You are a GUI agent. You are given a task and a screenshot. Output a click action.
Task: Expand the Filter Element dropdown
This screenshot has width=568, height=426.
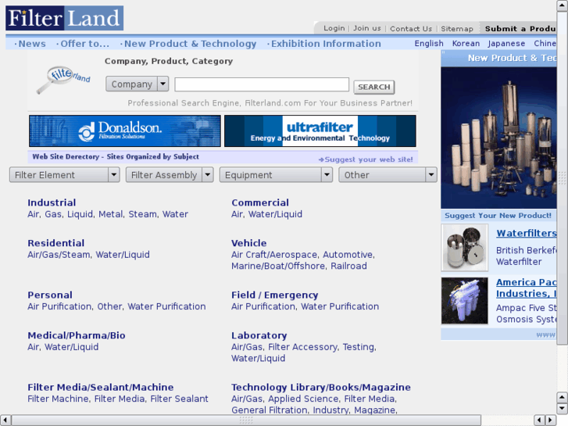pyautogui.click(x=65, y=175)
